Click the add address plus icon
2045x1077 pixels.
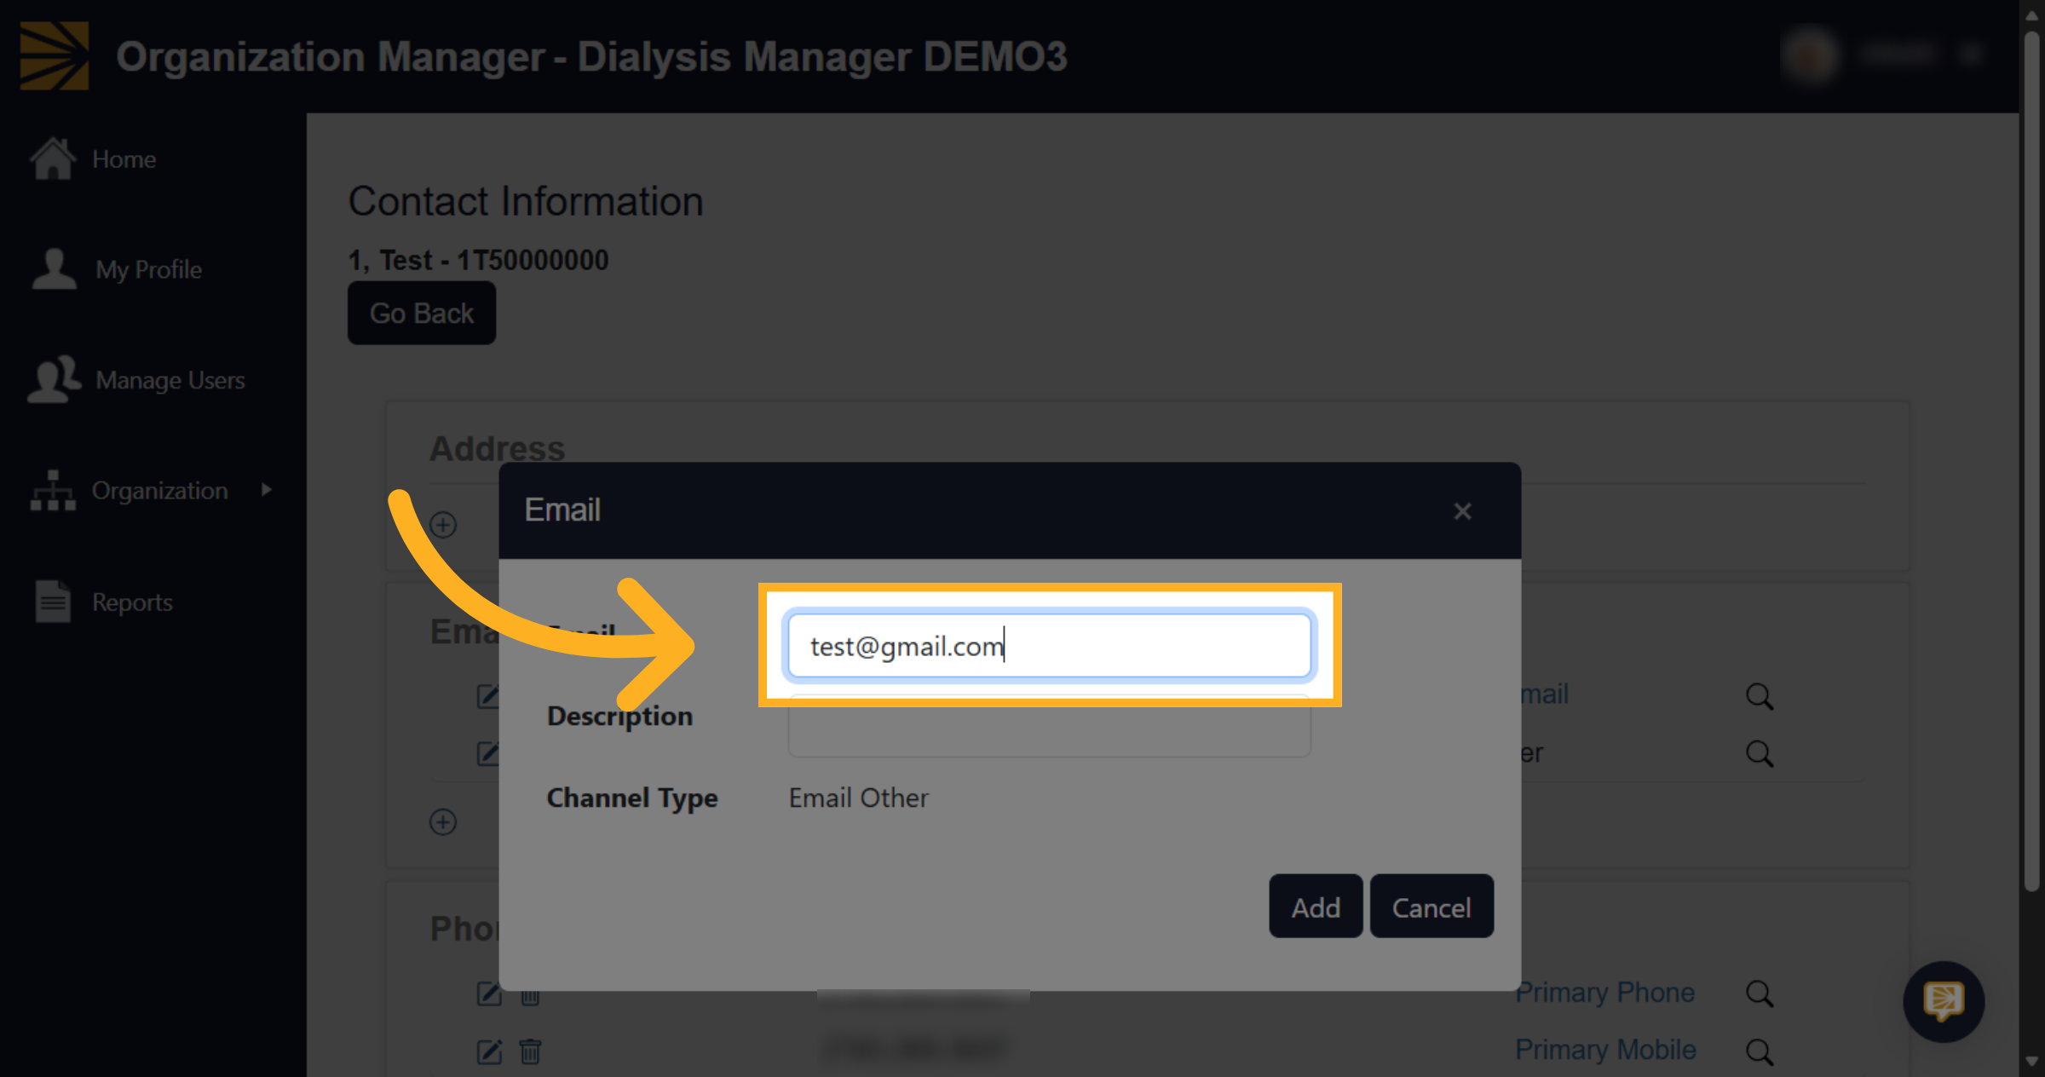tap(443, 525)
